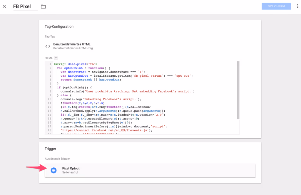This screenshot has width=301, height=195.
Task: Click the SPEICHERN save button
Action: coord(276,6)
